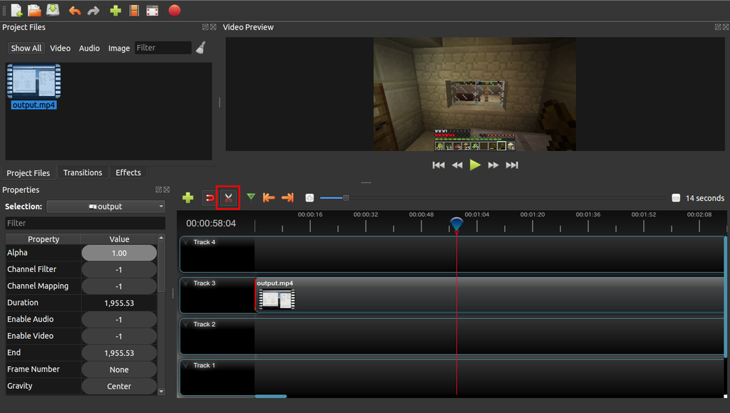The image size is (730, 413).
Task: Click the timeline zoom slider handle
Action: point(346,198)
